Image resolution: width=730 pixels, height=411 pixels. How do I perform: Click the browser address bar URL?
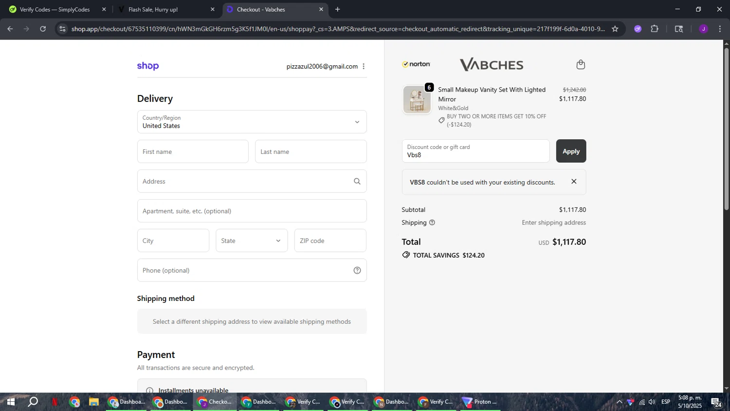338,29
